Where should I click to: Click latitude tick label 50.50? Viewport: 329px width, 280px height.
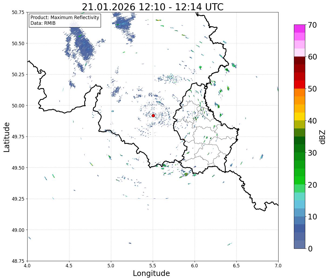click(18, 43)
